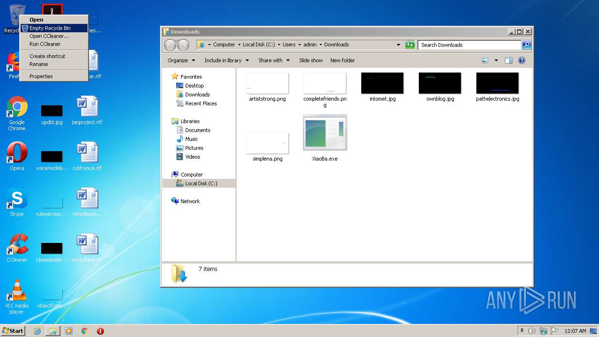Click the Start button

[13, 331]
